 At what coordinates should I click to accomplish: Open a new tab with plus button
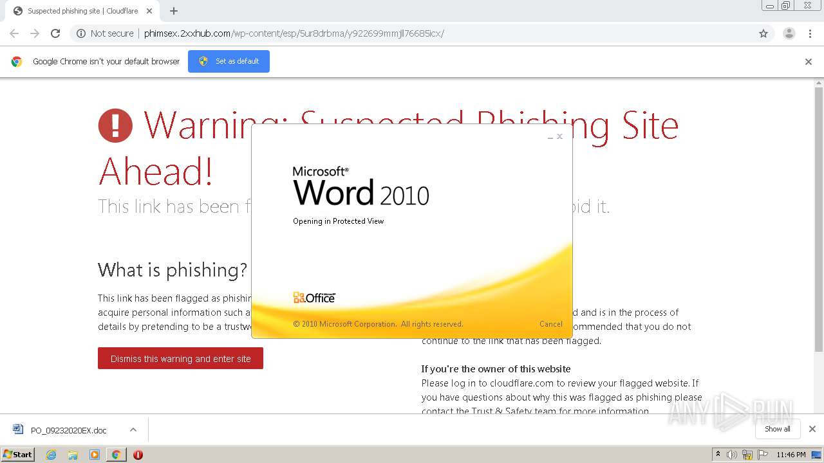(x=174, y=11)
